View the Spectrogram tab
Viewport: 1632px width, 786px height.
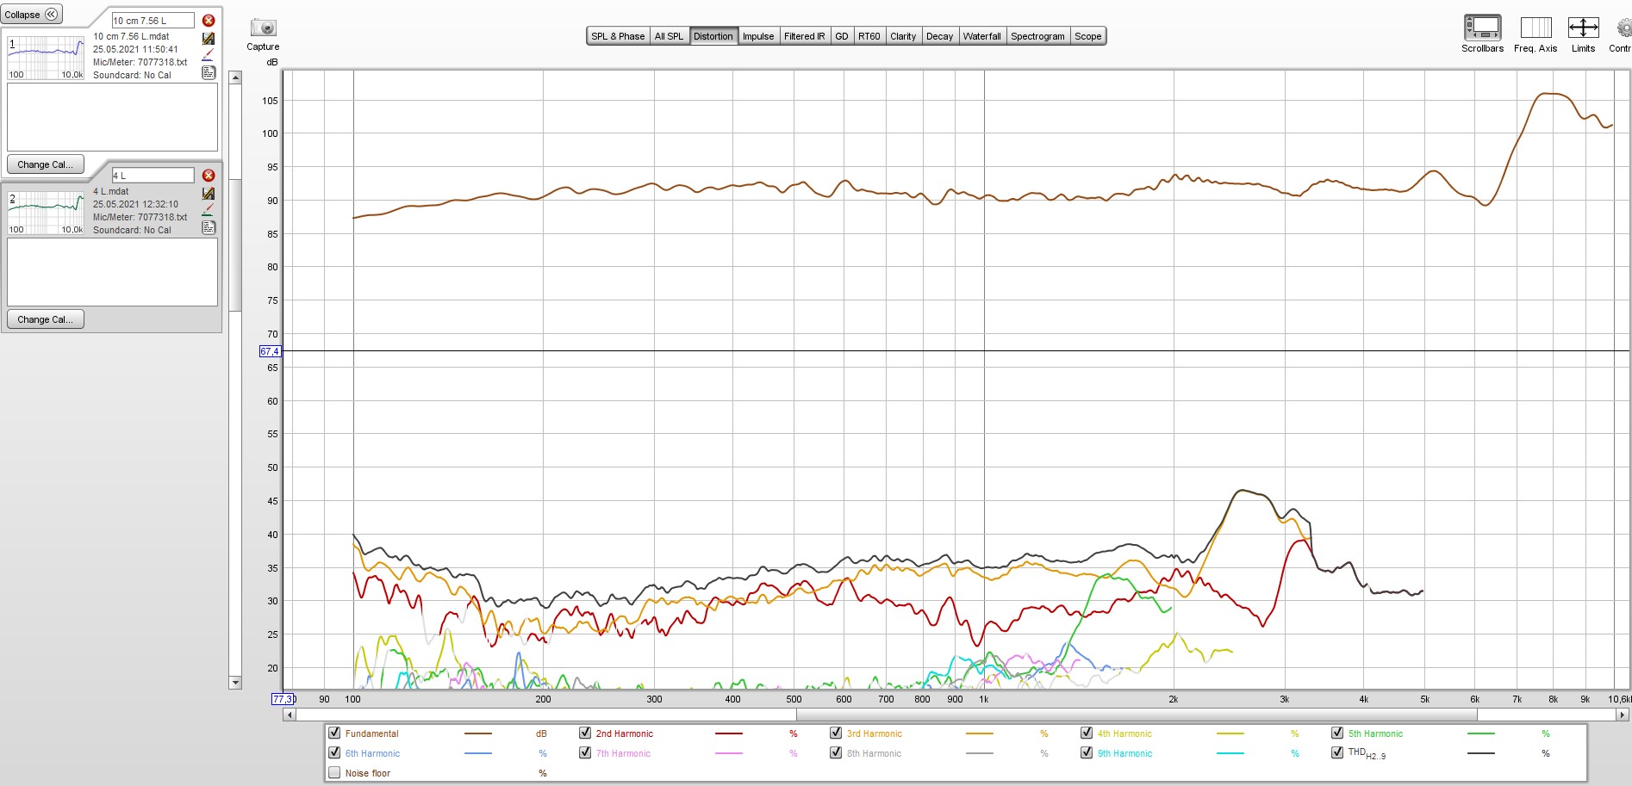pyautogui.click(x=1037, y=36)
